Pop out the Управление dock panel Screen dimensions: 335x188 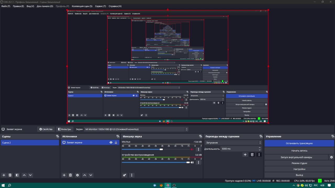click(x=333, y=137)
